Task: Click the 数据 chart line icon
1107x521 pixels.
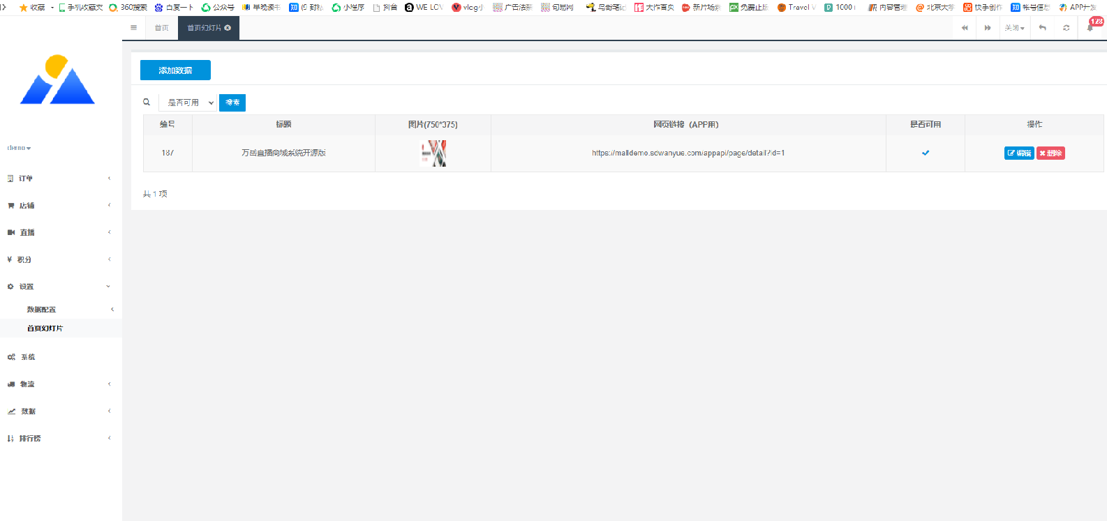Action: coord(11,411)
